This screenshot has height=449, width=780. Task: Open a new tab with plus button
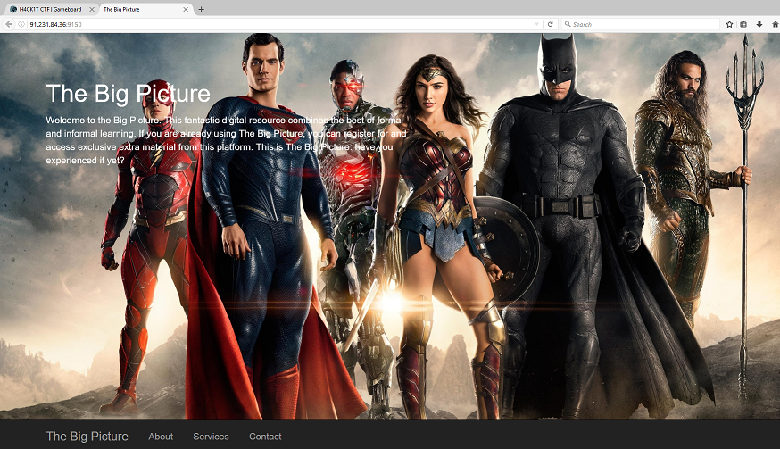click(x=202, y=9)
